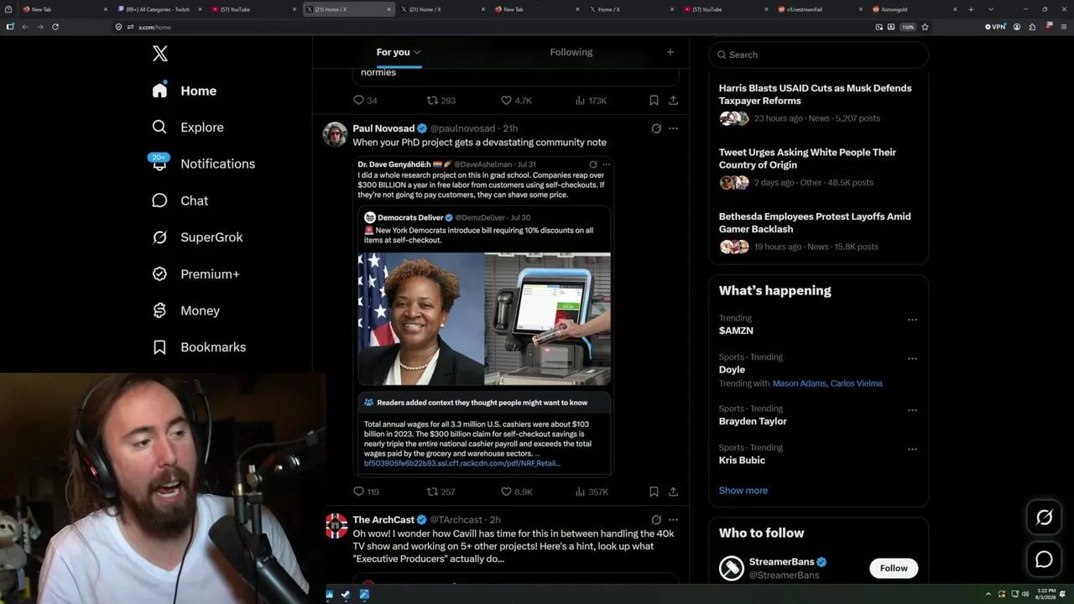Open the Carlos Vielma trending link

point(857,383)
